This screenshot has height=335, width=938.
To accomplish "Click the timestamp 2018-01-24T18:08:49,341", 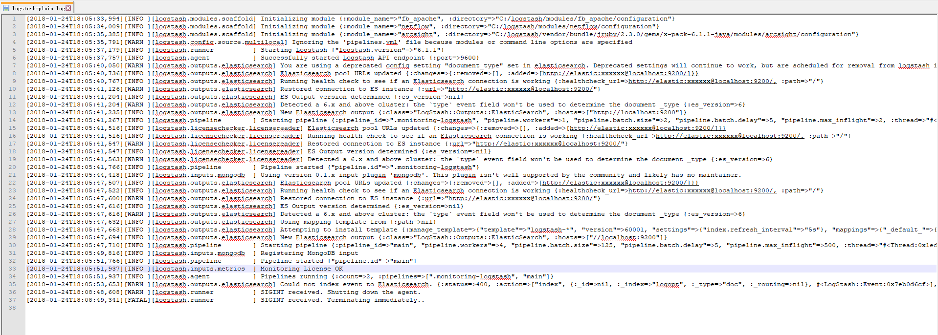I will click(74, 300).
